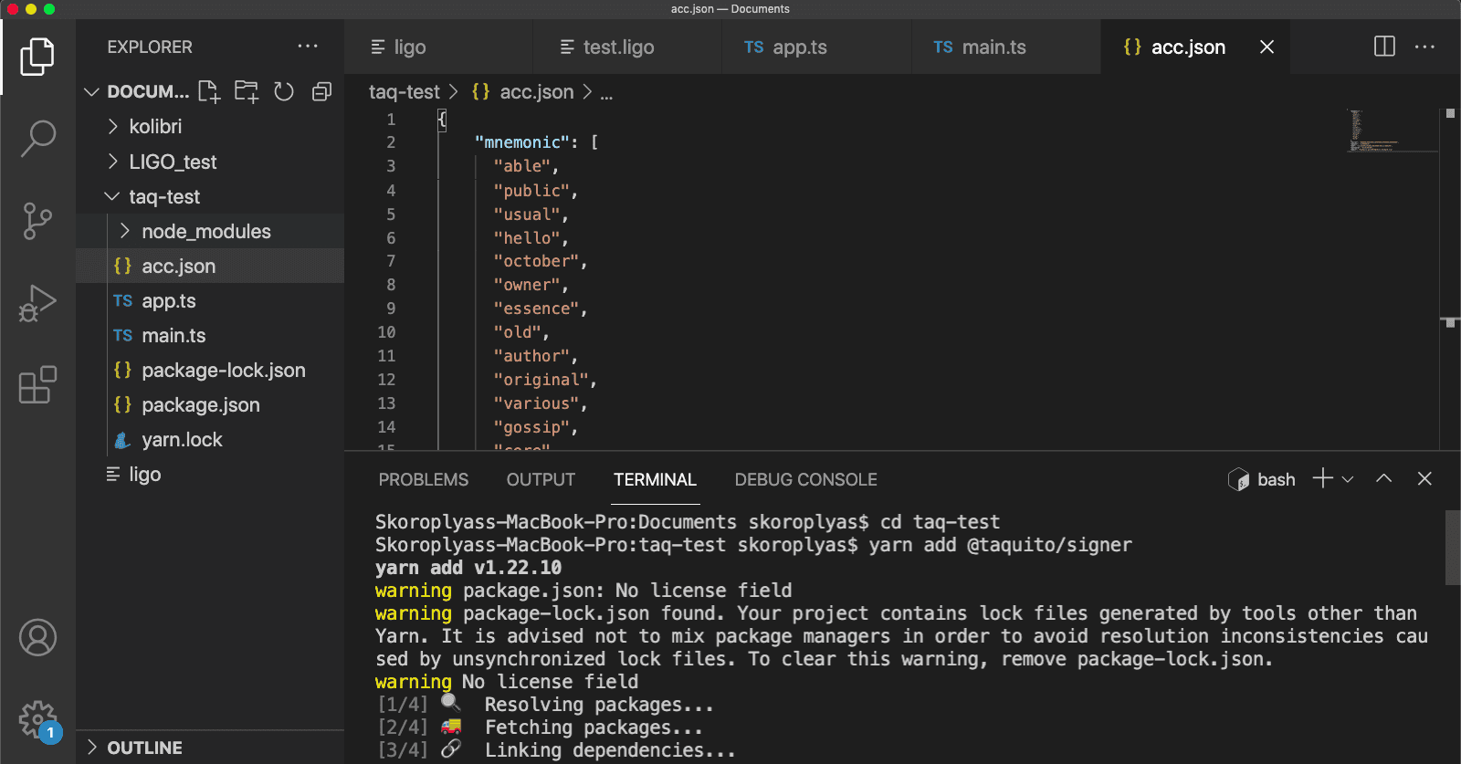Refresh the Explorer file tree
The height and width of the screenshot is (764, 1461).
click(284, 91)
